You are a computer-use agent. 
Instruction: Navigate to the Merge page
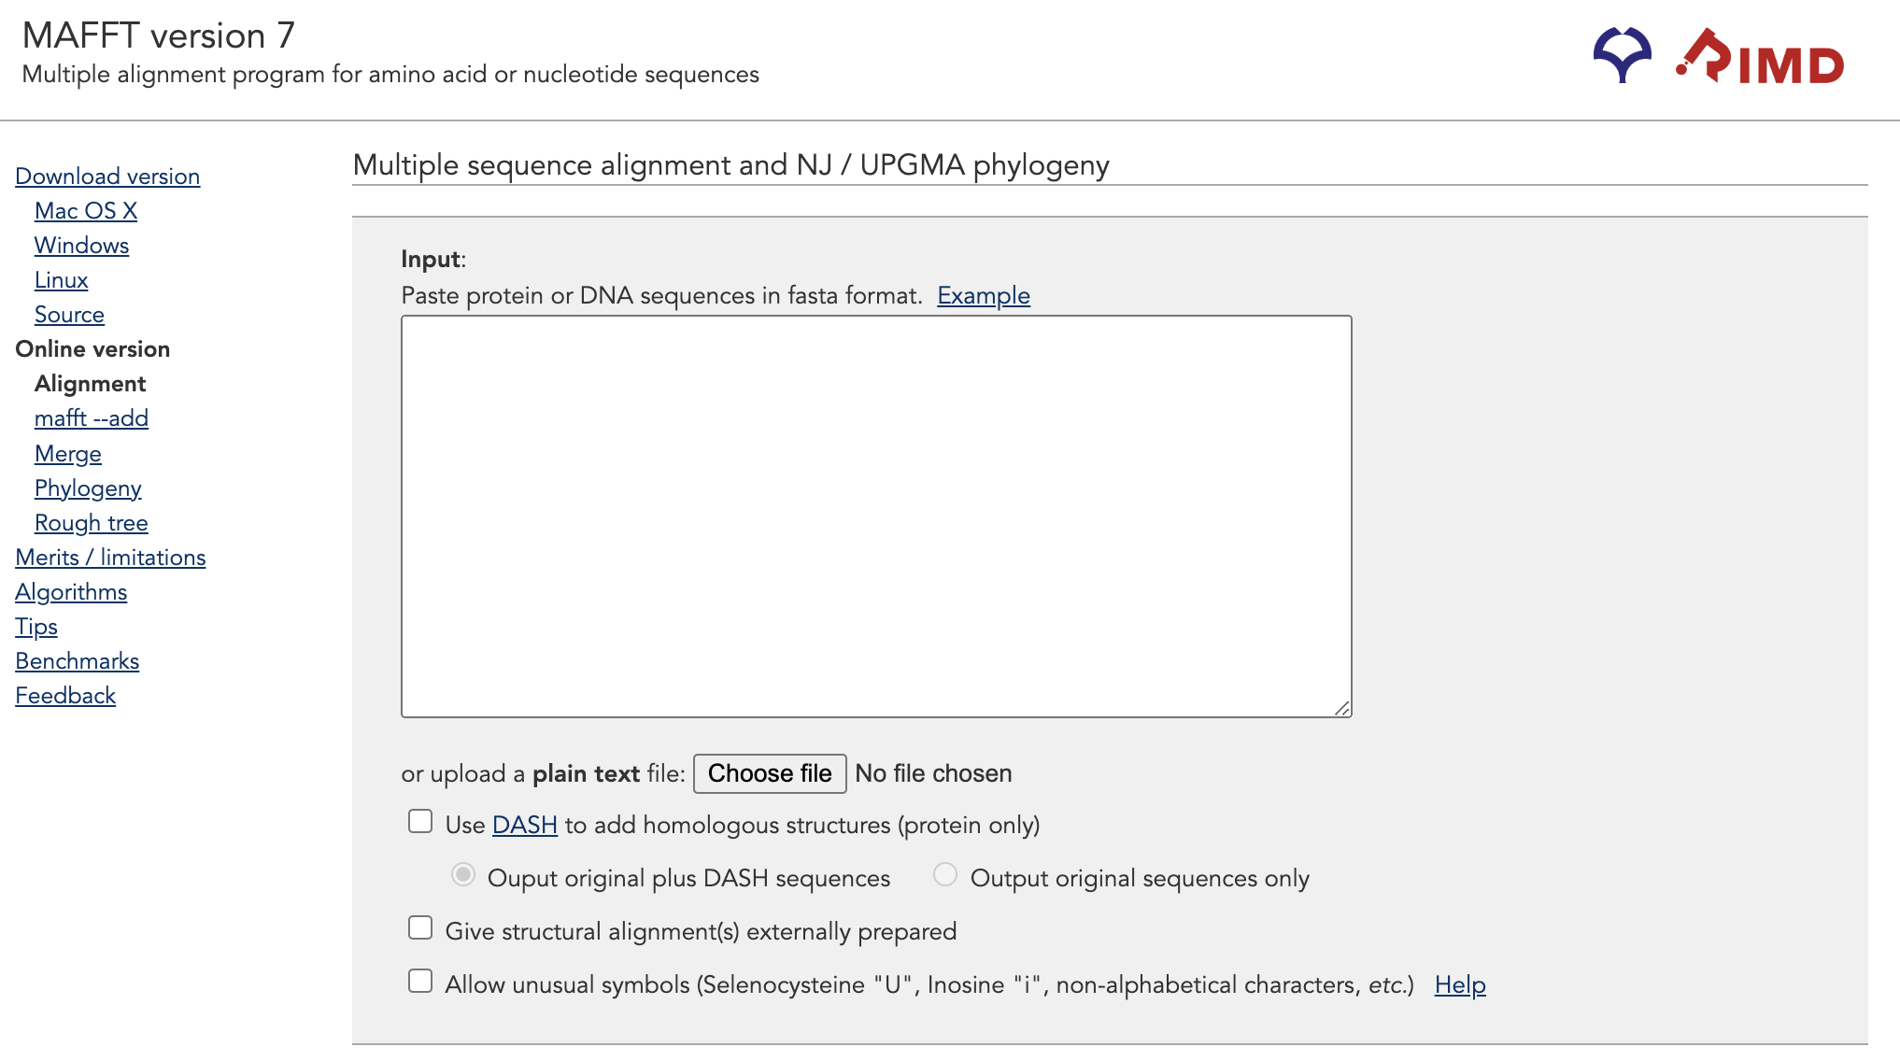(x=68, y=454)
